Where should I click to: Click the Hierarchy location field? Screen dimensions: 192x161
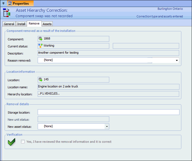108,94
